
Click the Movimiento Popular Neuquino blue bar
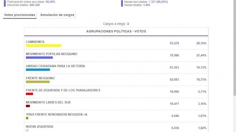coord(39,58)
